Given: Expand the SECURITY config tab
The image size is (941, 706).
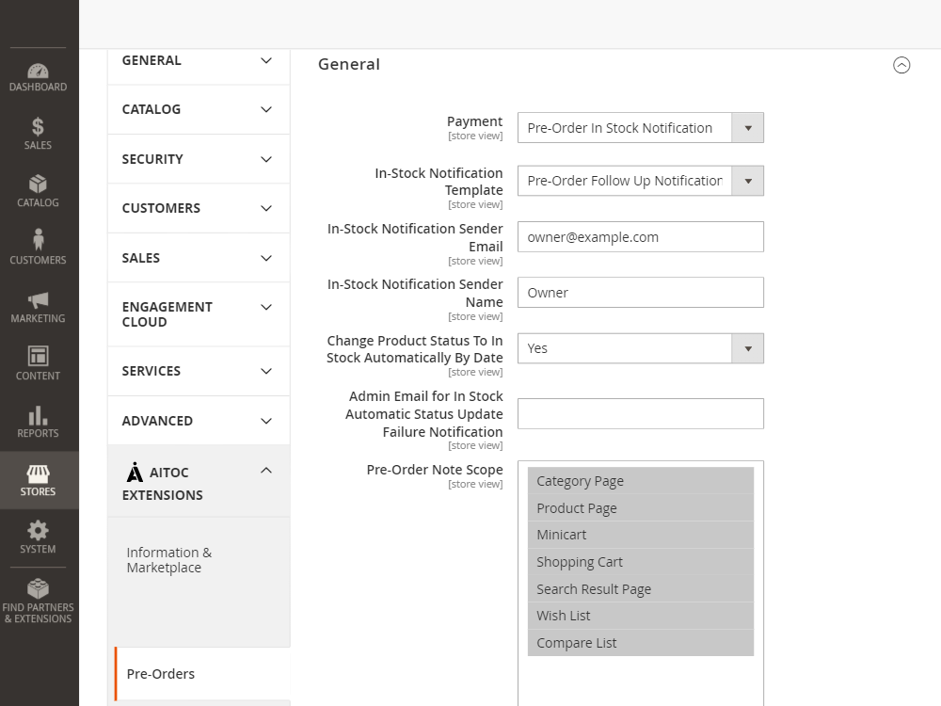Looking at the screenshot, I should click(199, 159).
